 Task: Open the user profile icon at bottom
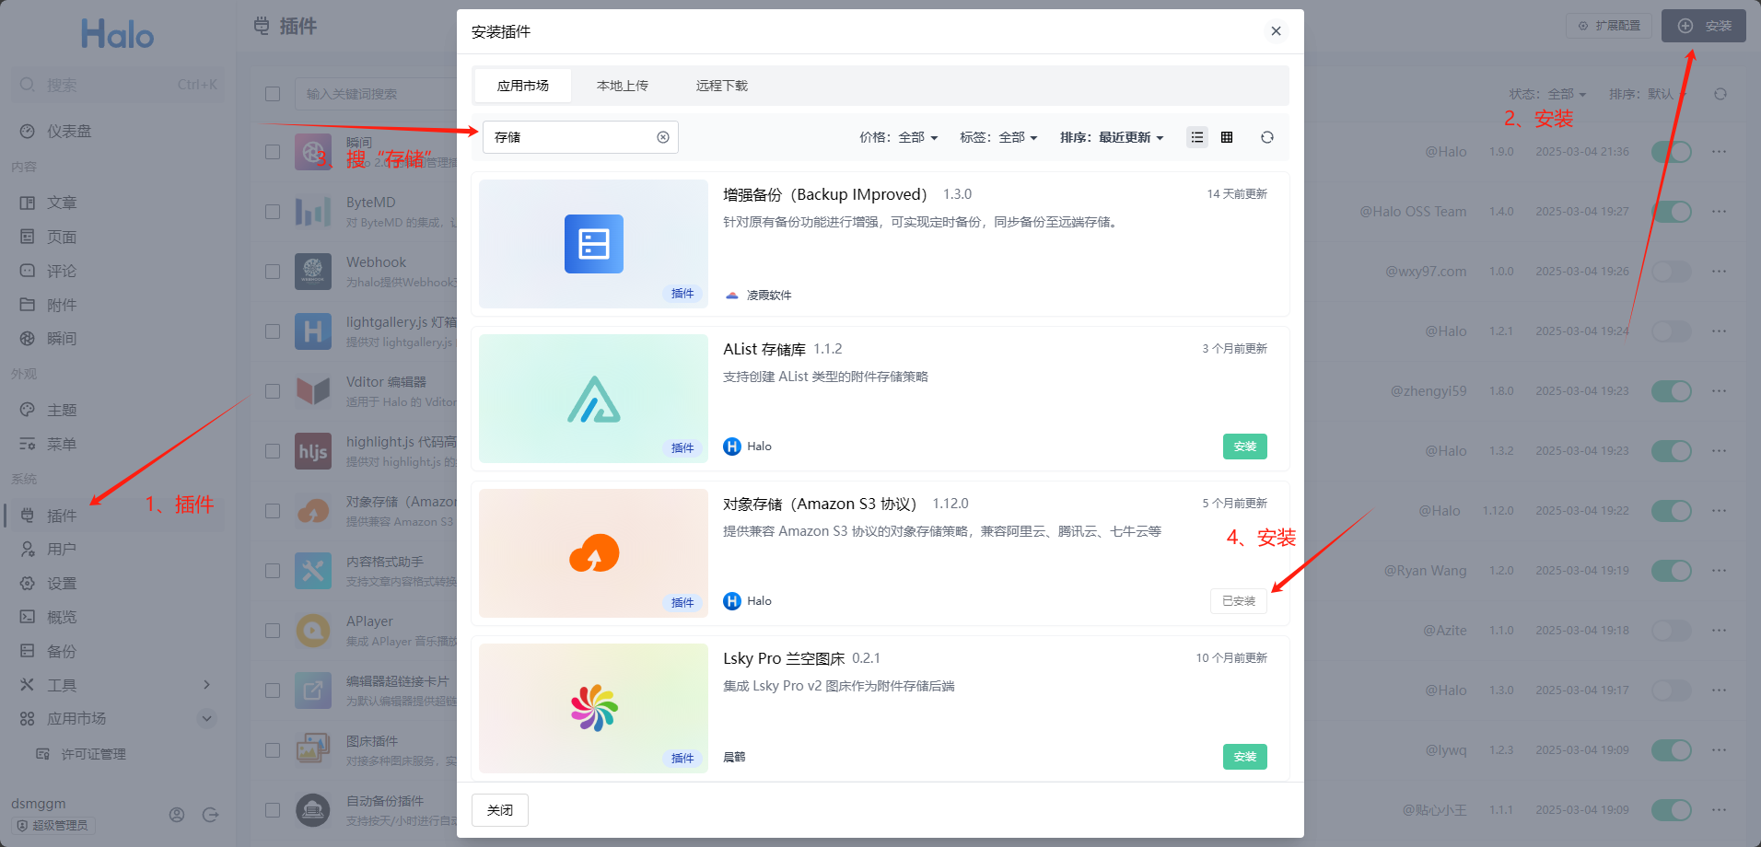(x=177, y=815)
